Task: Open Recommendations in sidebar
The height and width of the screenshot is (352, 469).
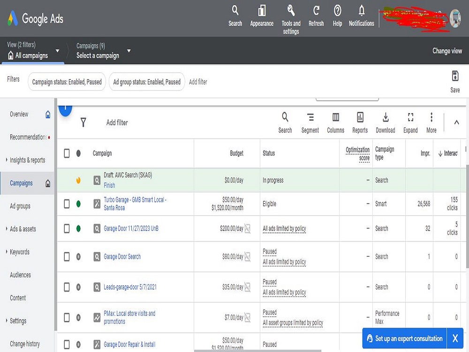Action: point(29,137)
